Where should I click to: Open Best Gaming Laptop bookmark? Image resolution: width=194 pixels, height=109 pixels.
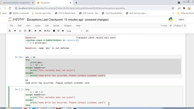[x=136, y=13]
